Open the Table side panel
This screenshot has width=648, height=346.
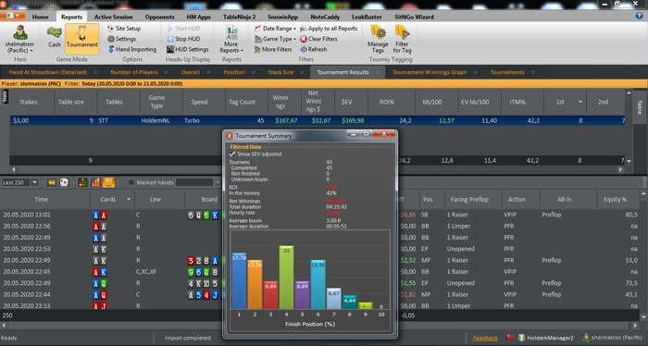[x=640, y=107]
